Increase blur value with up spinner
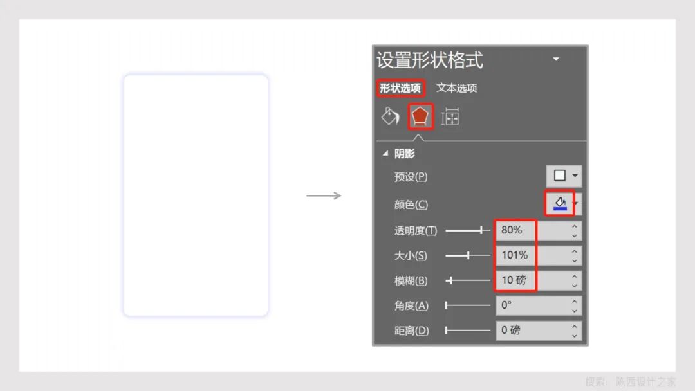 575,276
